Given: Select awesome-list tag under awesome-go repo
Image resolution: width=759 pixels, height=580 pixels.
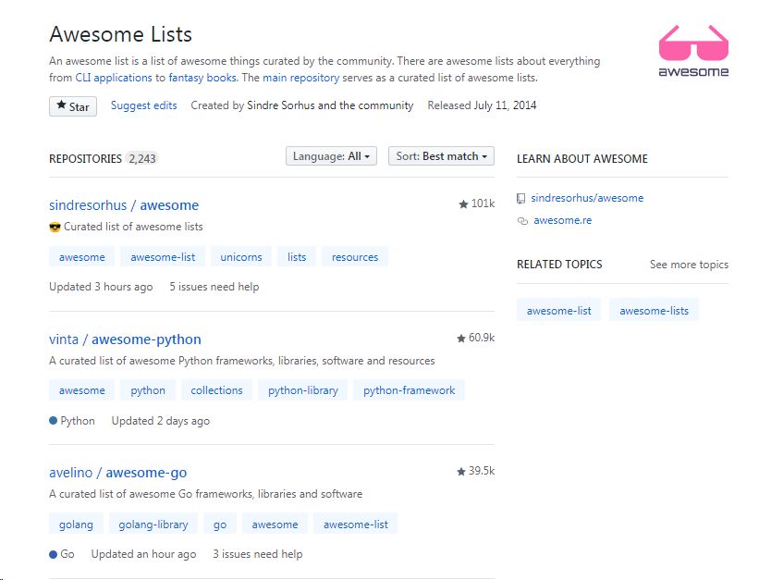Looking at the screenshot, I should tap(355, 524).
